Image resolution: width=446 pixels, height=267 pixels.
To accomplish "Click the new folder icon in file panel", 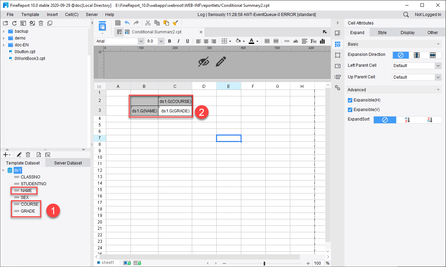I will coord(5,23).
